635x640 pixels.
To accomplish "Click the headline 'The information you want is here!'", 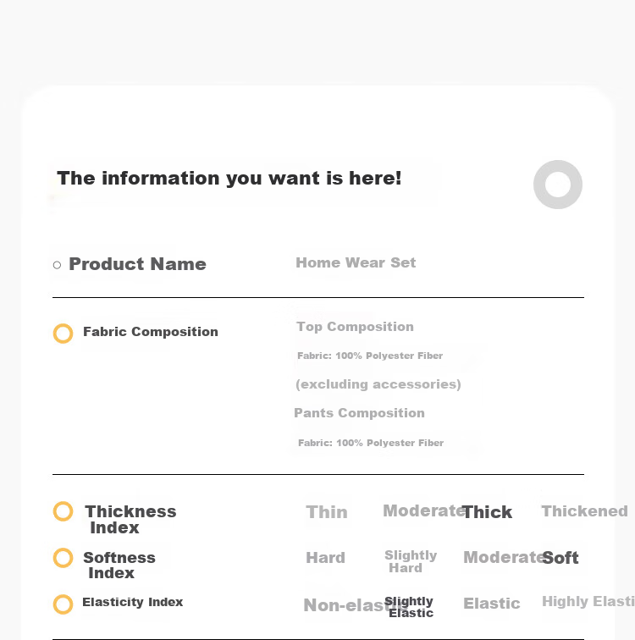I will point(229,179).
